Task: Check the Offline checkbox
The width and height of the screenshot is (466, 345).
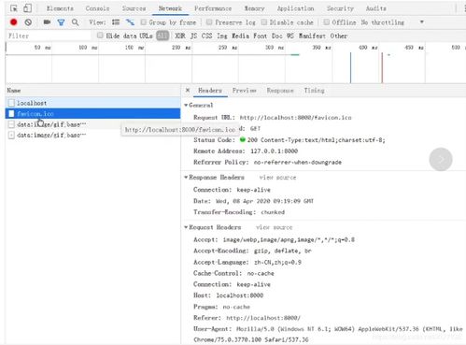Action: 326,22
